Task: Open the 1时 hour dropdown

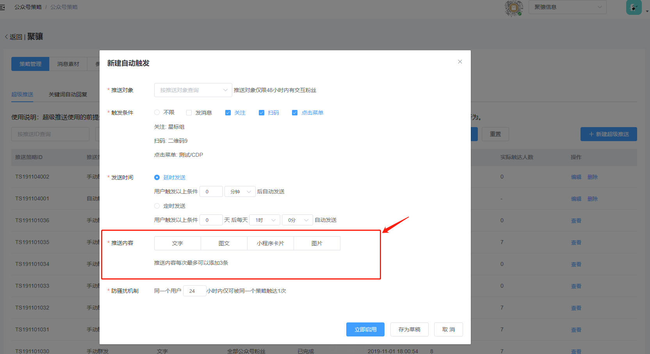Action: 265,220
